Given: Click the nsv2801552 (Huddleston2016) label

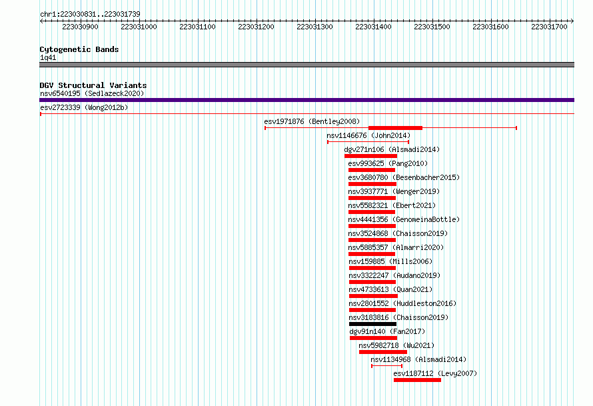Looking at the screenshot, I should (x=402, y=303).
